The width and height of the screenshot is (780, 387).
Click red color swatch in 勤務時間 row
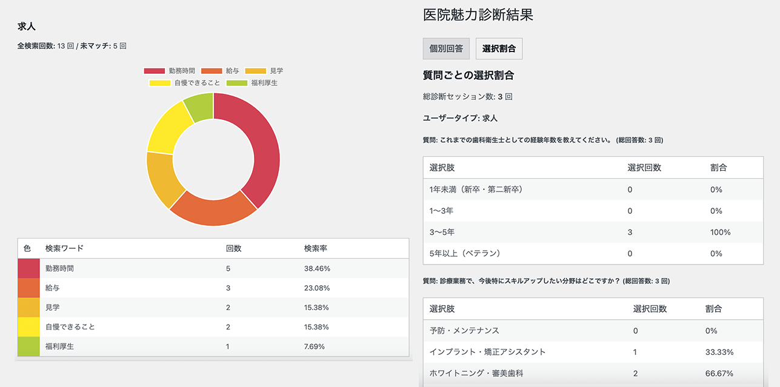[28, 268]
